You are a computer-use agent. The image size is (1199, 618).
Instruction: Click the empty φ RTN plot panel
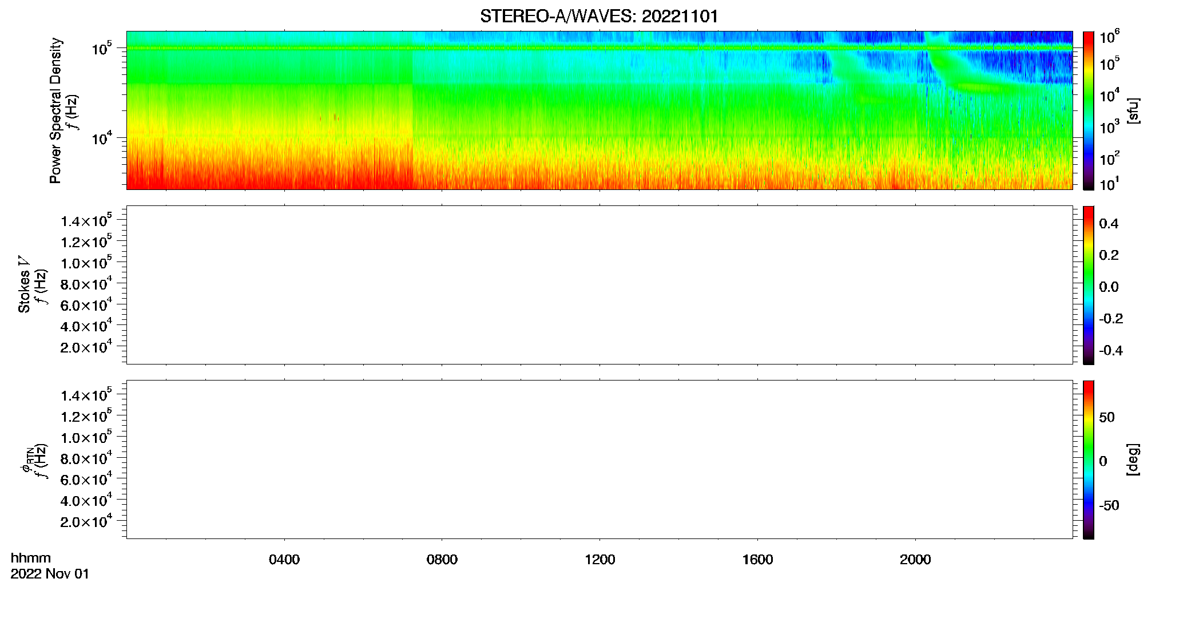click(599, 459)
